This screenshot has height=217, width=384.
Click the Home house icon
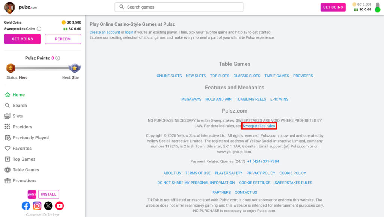(x=7, y=95)
